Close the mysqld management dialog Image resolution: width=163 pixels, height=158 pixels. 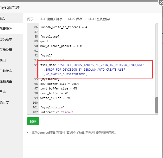(161, 3)
